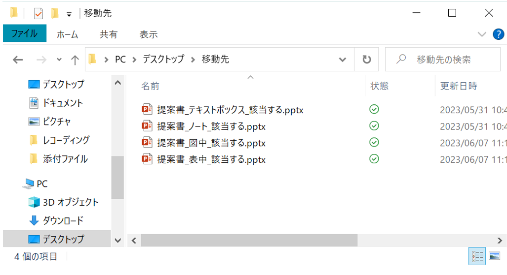The image size is (507, 275).
Task: Refresh the 移動先 folder view
Action: click(366, 60)
